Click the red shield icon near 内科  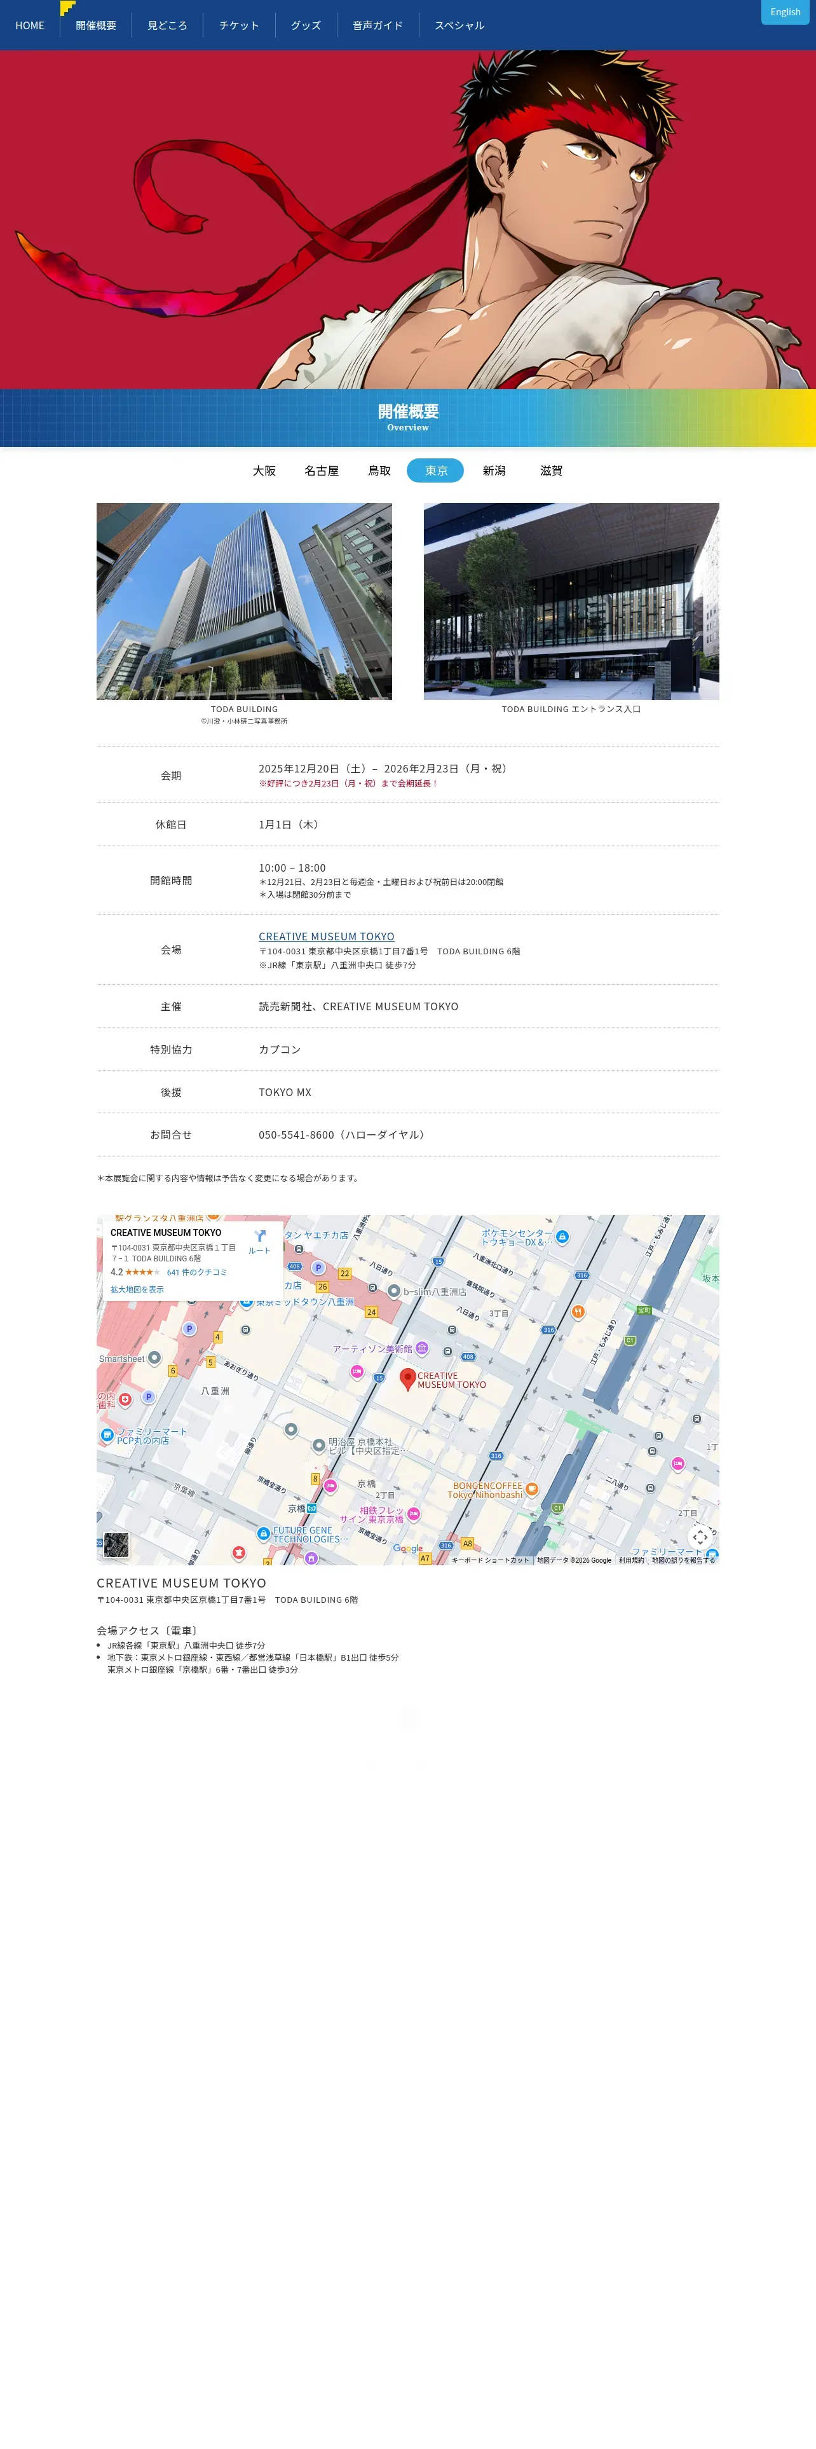(125, 1401)
